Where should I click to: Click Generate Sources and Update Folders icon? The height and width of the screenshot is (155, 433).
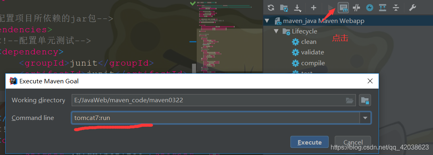[x=284, y=8]
